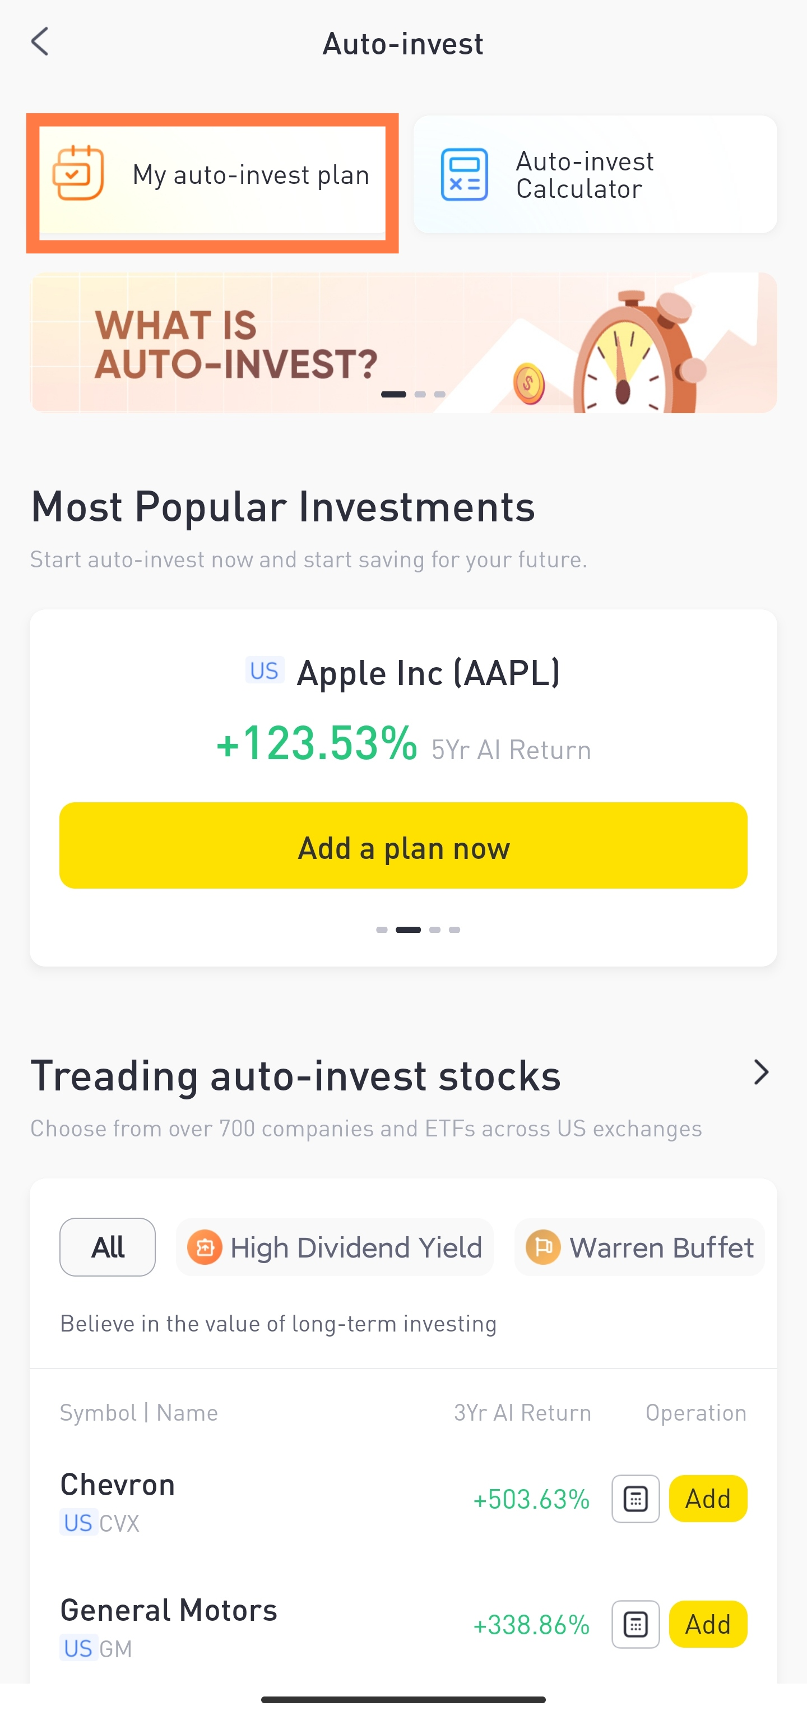
Task: Open My auto-invest plan calendar icon
Action: coord(78,174)
